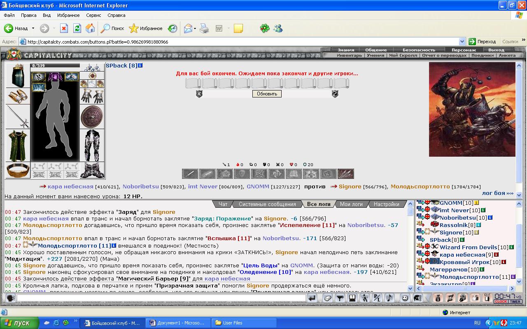
Task: Open the лог боя link
Action: point(498,193)
